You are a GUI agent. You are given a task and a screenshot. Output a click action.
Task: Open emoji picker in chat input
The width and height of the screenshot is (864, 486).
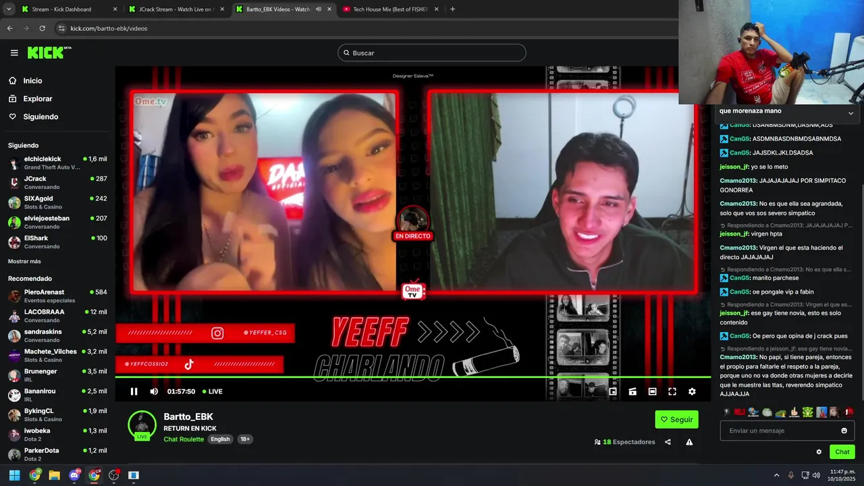(x=844, y=431)
